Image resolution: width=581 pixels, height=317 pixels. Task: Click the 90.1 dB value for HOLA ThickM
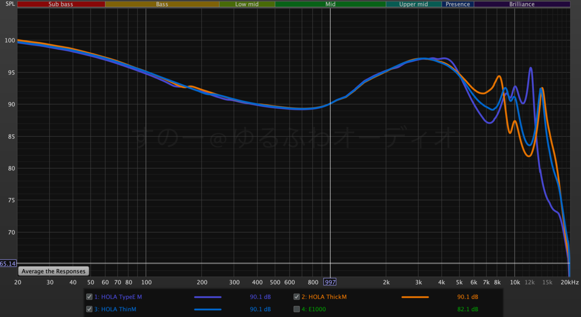468,297
